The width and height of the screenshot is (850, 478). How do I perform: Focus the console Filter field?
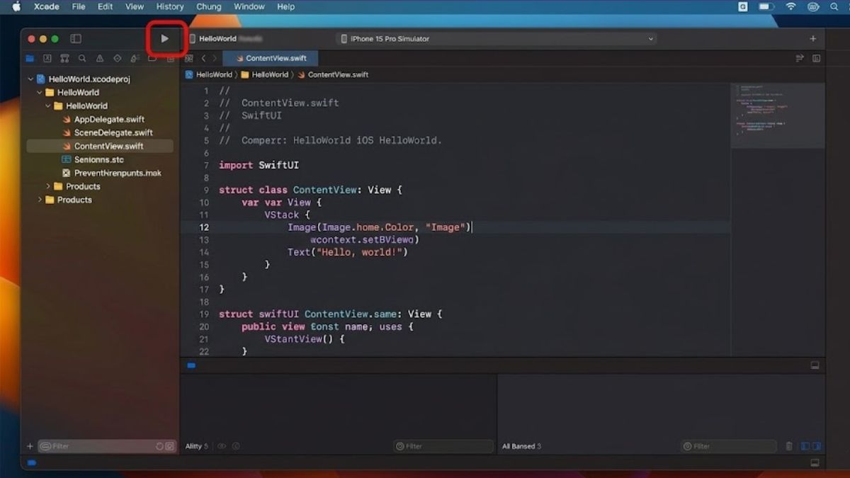730,446
